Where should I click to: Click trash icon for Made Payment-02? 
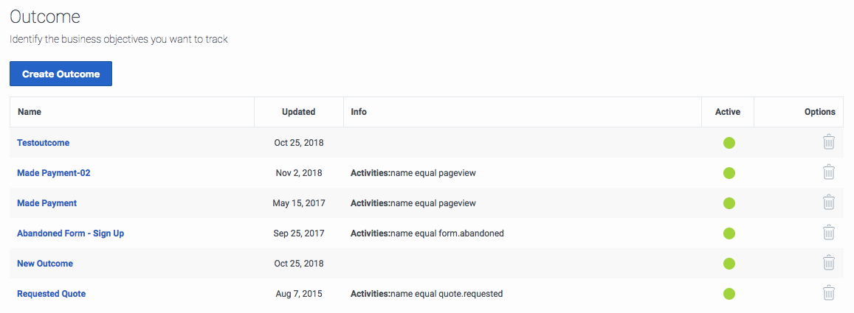[x=828, y=173]
